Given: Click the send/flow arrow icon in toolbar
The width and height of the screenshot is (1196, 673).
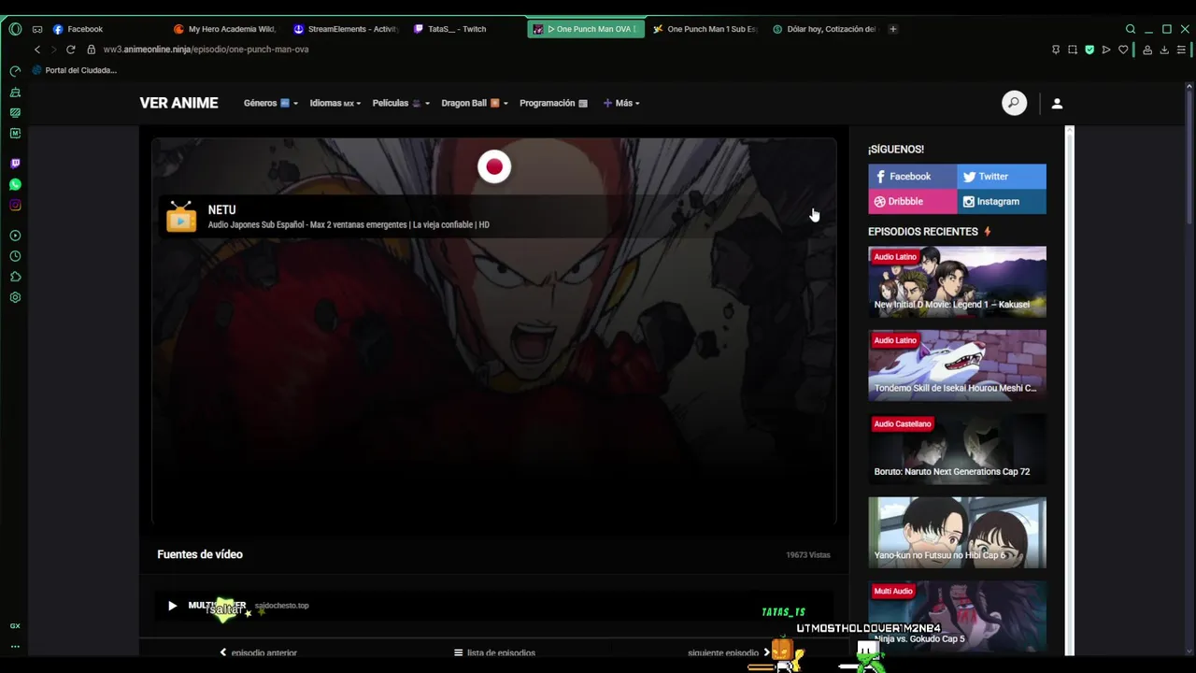Looking at the screenshot, I should [x=1106, y=50].
